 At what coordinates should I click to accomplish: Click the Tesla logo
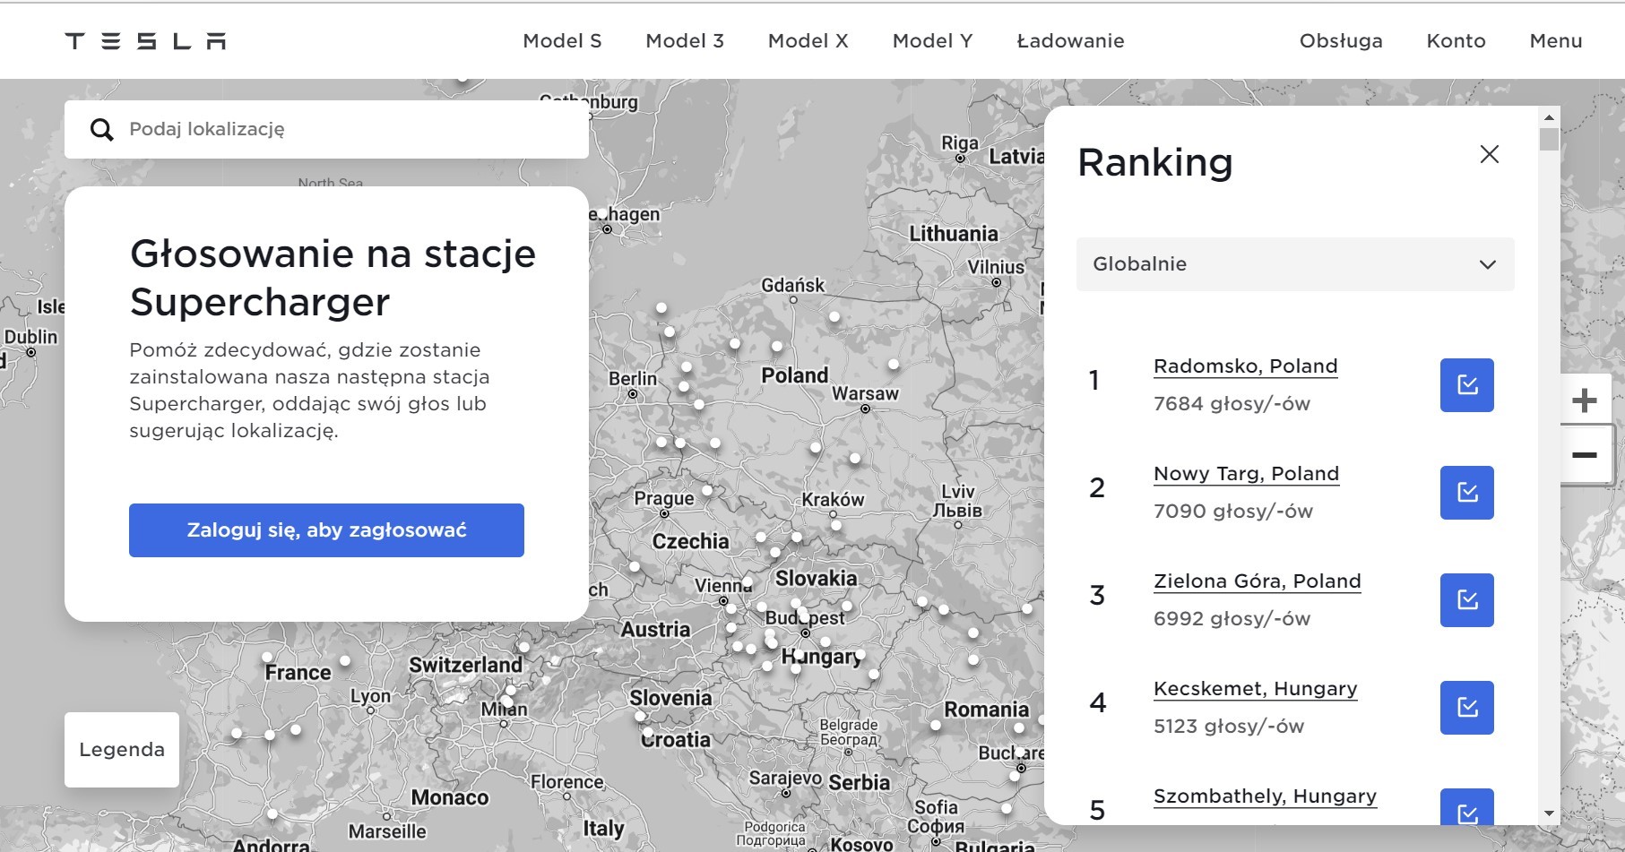pos(145,41)
